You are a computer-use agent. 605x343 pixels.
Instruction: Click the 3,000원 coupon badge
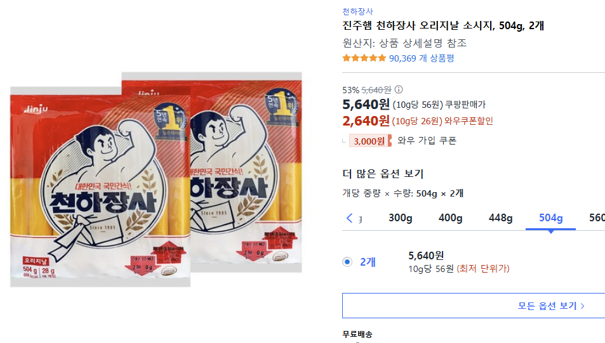(x=368, y=141)
